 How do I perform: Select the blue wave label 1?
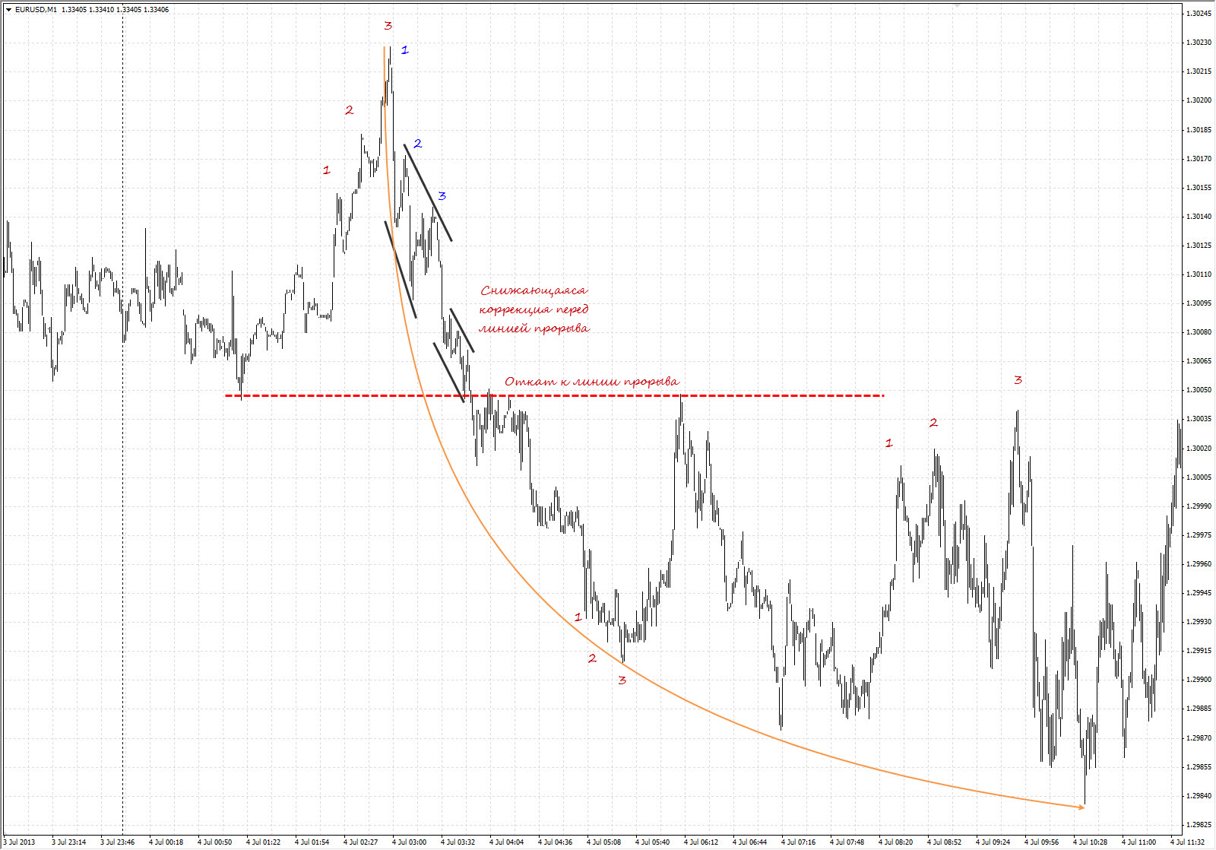point(404,50)
